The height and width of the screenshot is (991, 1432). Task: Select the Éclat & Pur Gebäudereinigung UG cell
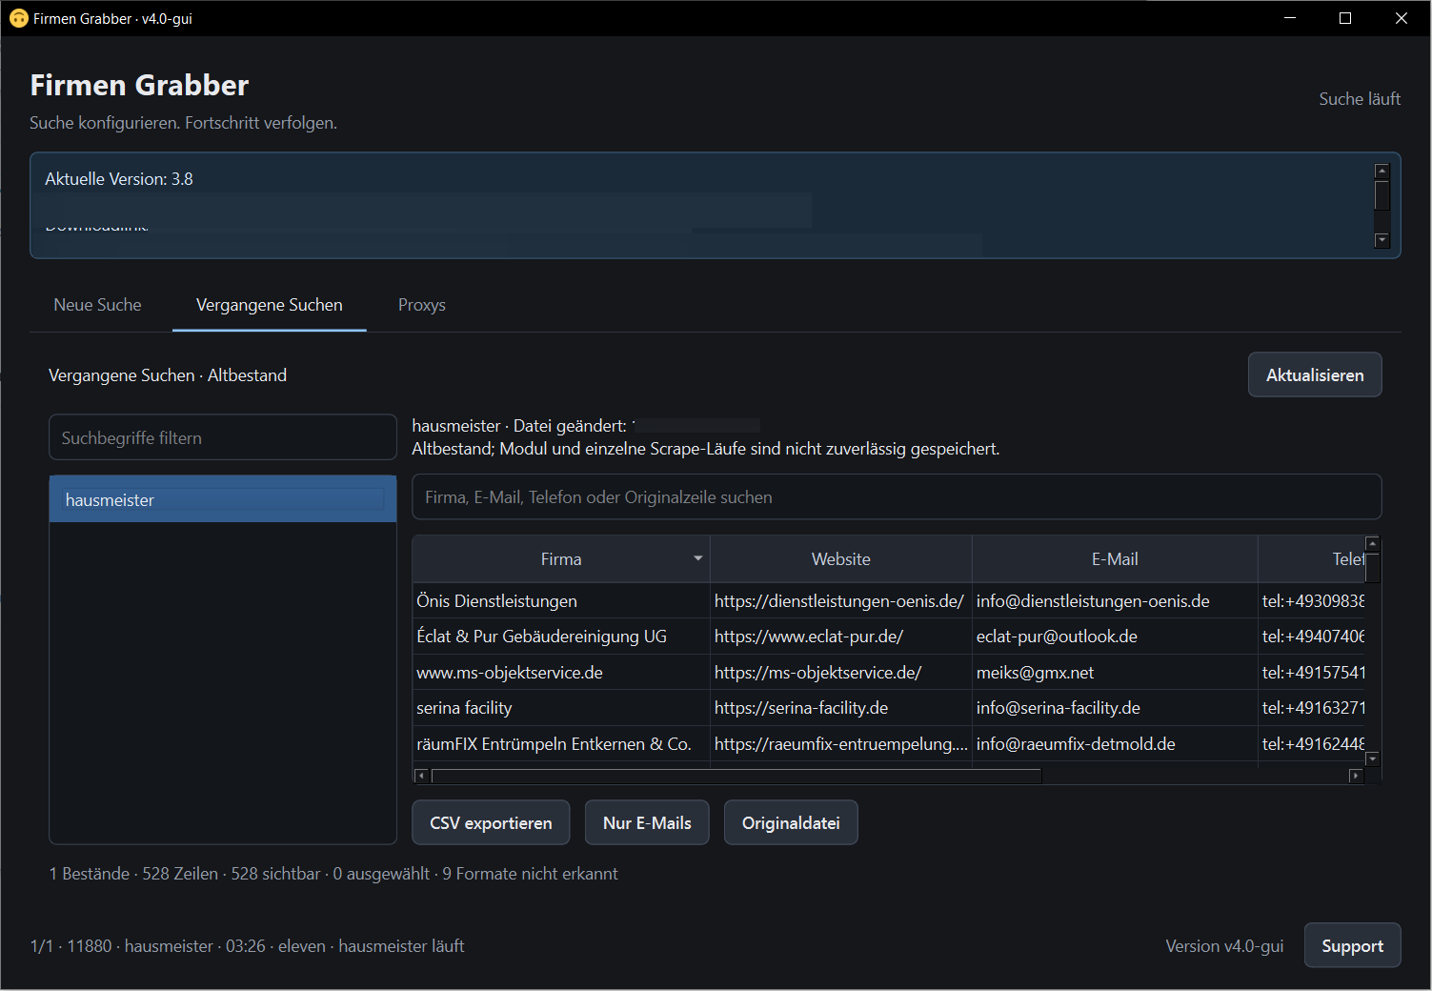pos(561,637)
